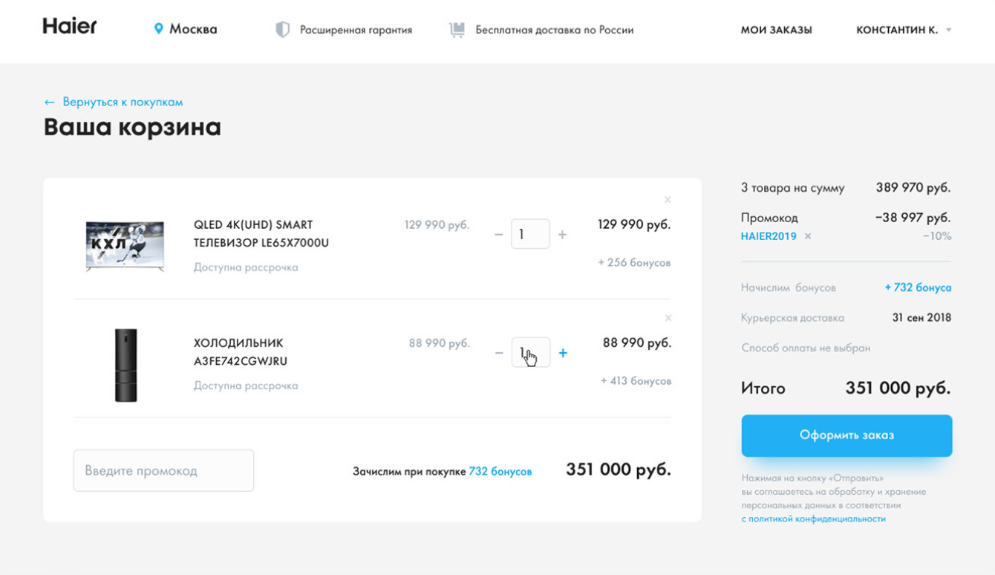995x575 pixels.
Task: Click the blue location pin icon
Action: tap(158, 29)
